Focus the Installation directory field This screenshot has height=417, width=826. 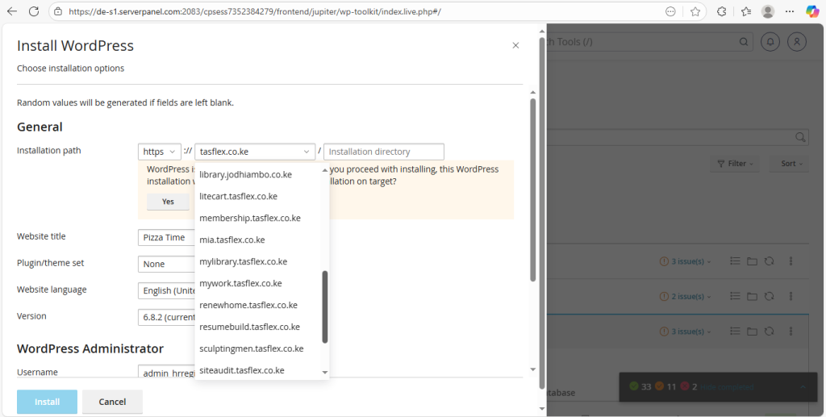(383, 152)
